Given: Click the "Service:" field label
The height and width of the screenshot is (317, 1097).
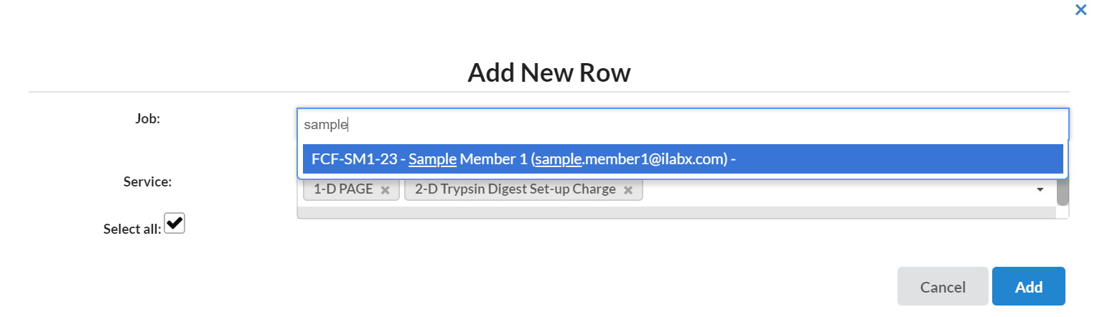Looking at the screenshot, I should pyautogui.click(x=147, y=182).
